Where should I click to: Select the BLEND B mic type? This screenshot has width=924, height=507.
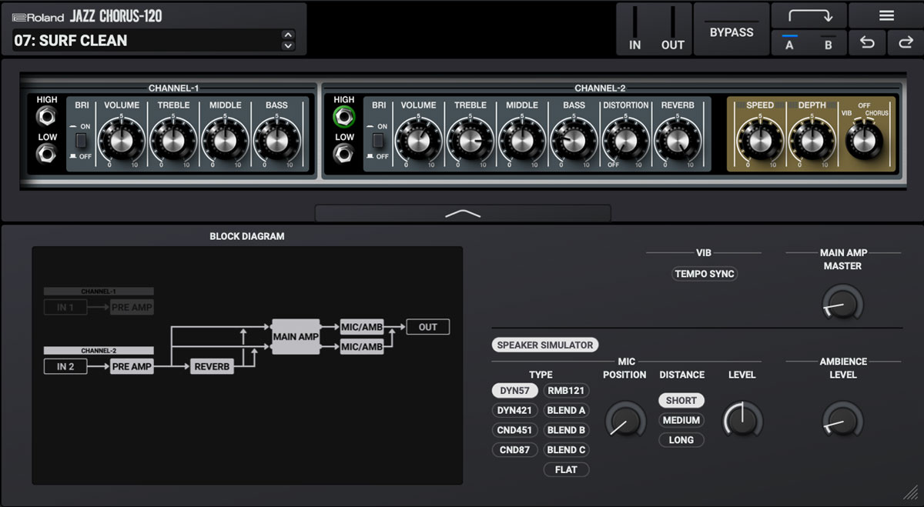[566, 430]
